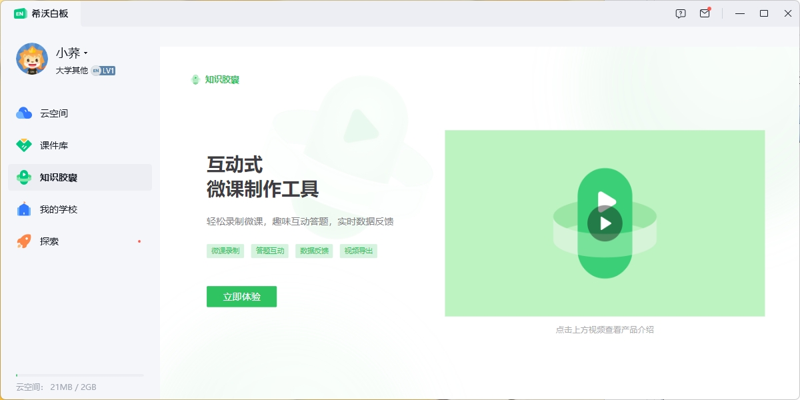Image resolution: width=800 pixels, height=400 pixels.
Task: Click the user avatar picture
Action: (x=32, y=59)
